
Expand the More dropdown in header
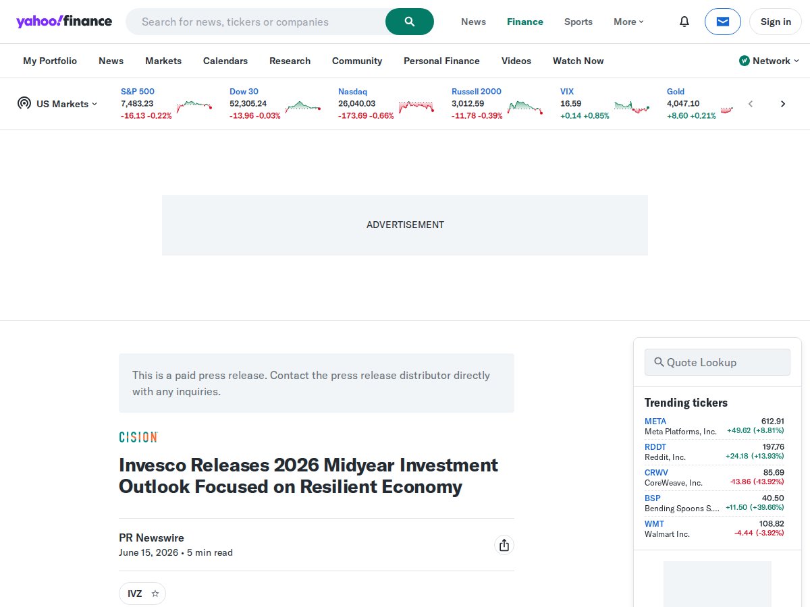(x=628, y=22)
